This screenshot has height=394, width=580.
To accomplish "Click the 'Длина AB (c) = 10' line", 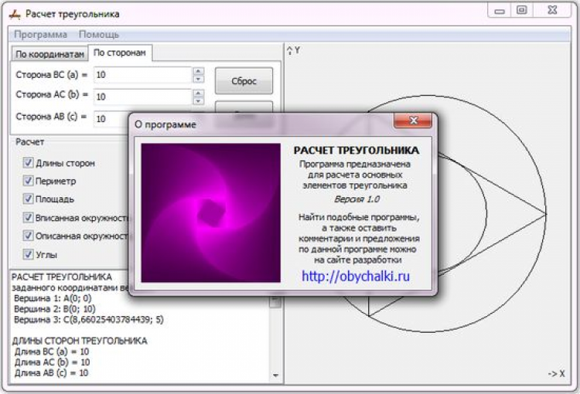I will point(51,373).
